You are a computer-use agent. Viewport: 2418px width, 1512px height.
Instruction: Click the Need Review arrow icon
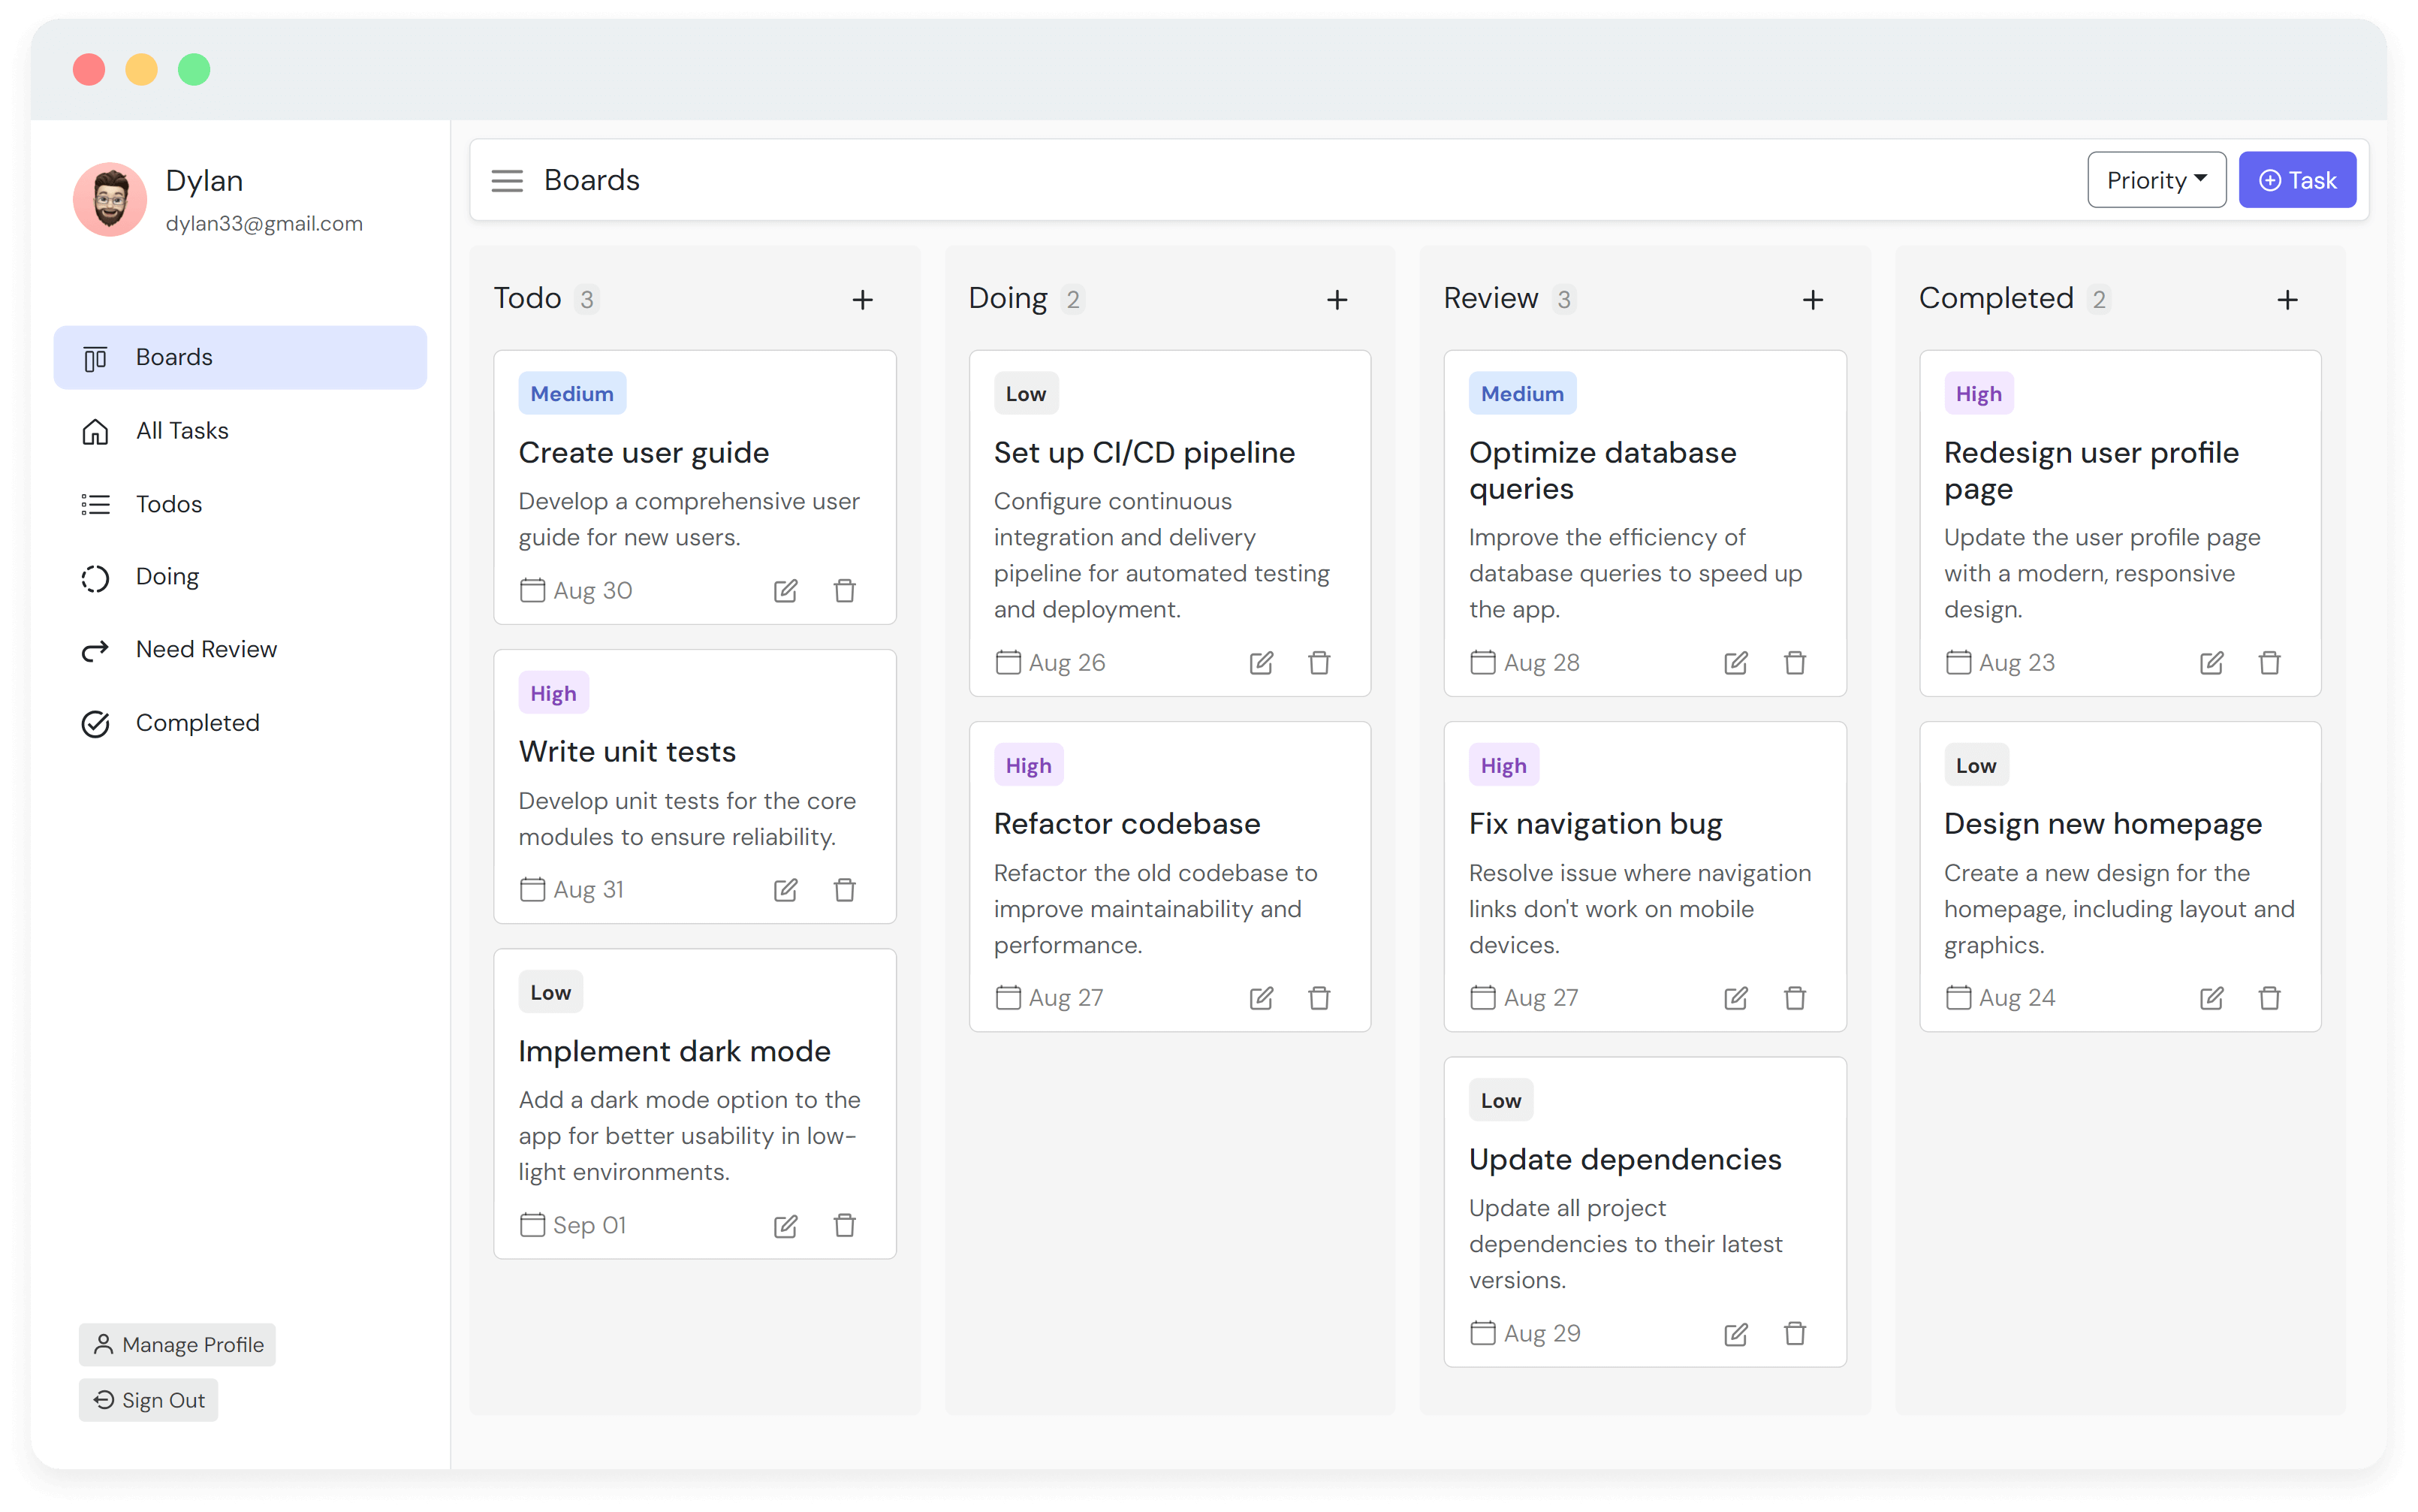click(95, 650)
